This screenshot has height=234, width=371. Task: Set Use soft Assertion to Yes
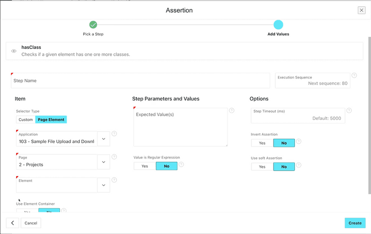(262, 167)
